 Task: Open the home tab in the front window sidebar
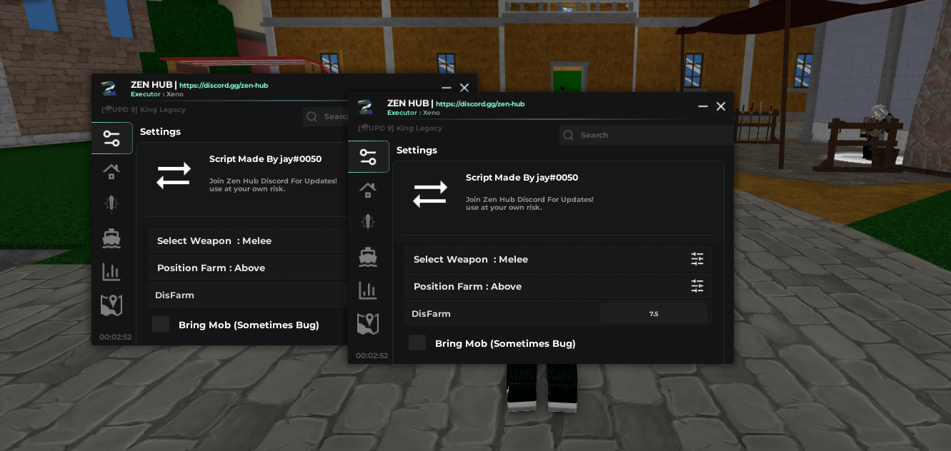368,190
